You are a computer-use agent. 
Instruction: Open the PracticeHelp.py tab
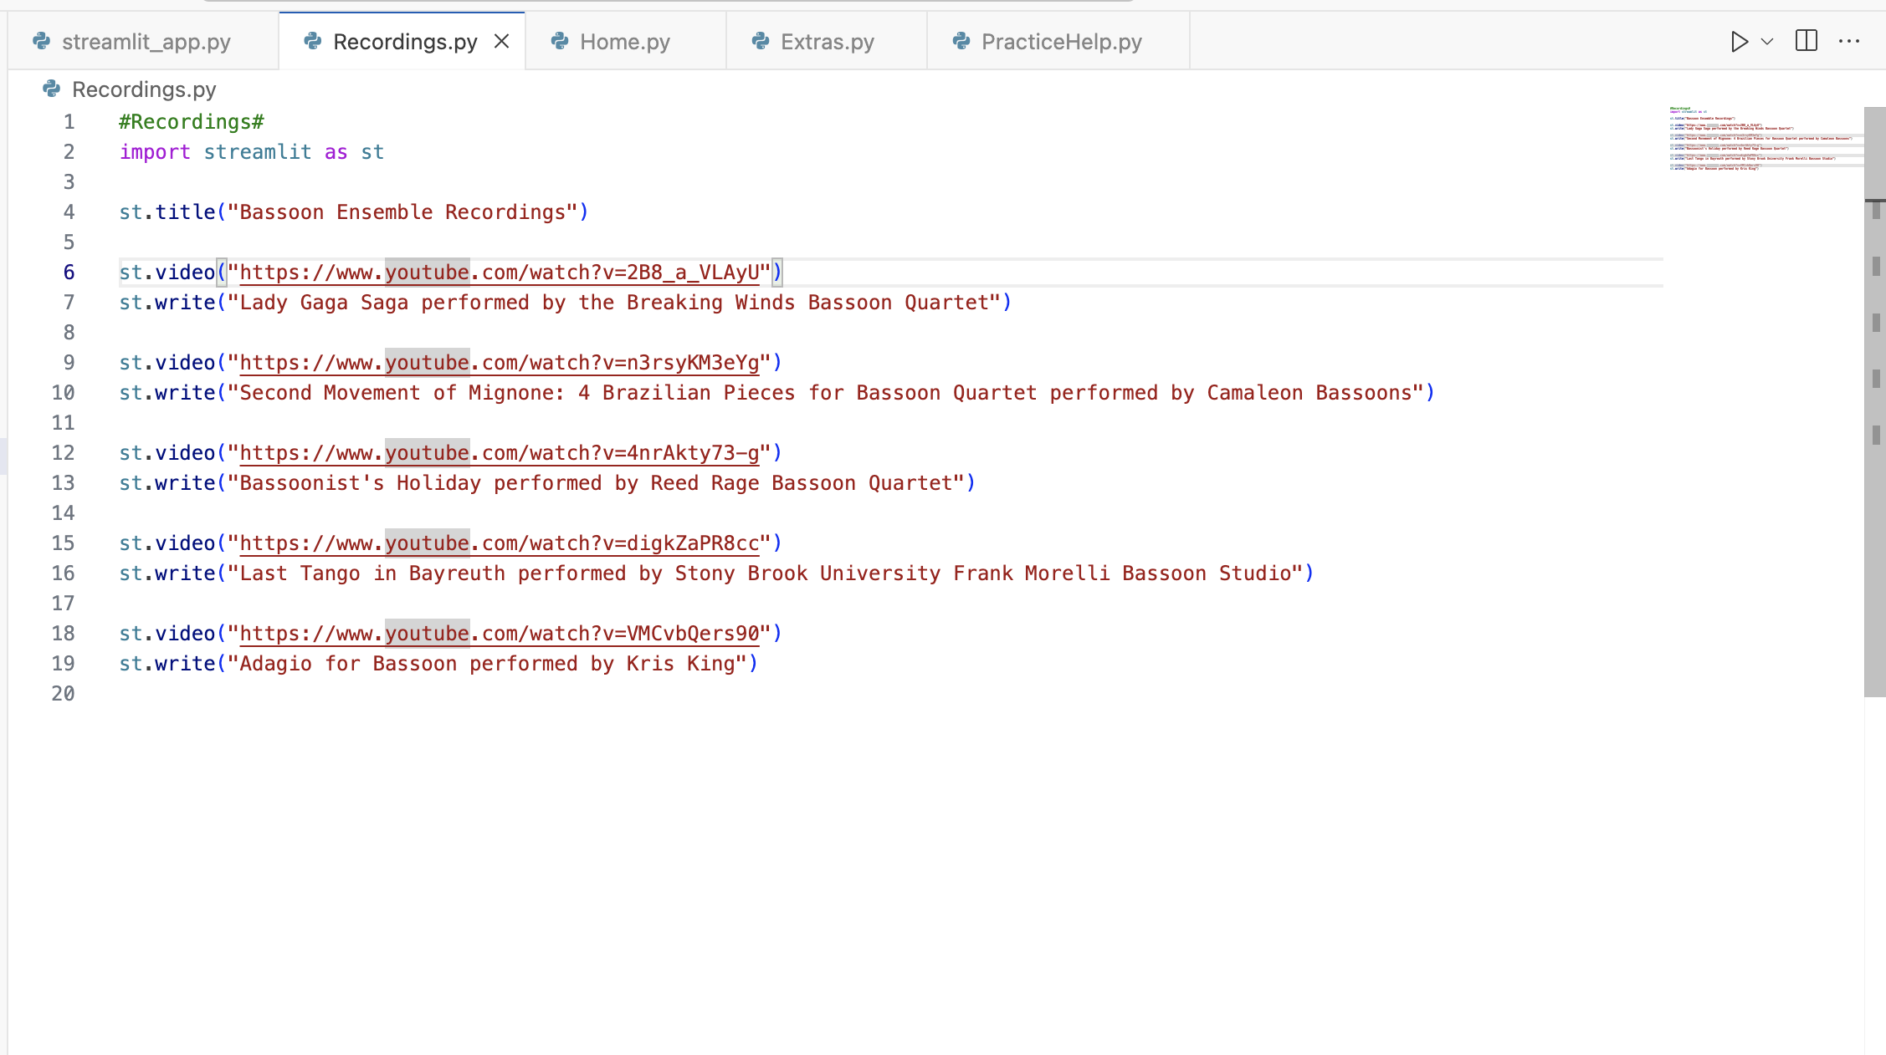point(1061,42)
